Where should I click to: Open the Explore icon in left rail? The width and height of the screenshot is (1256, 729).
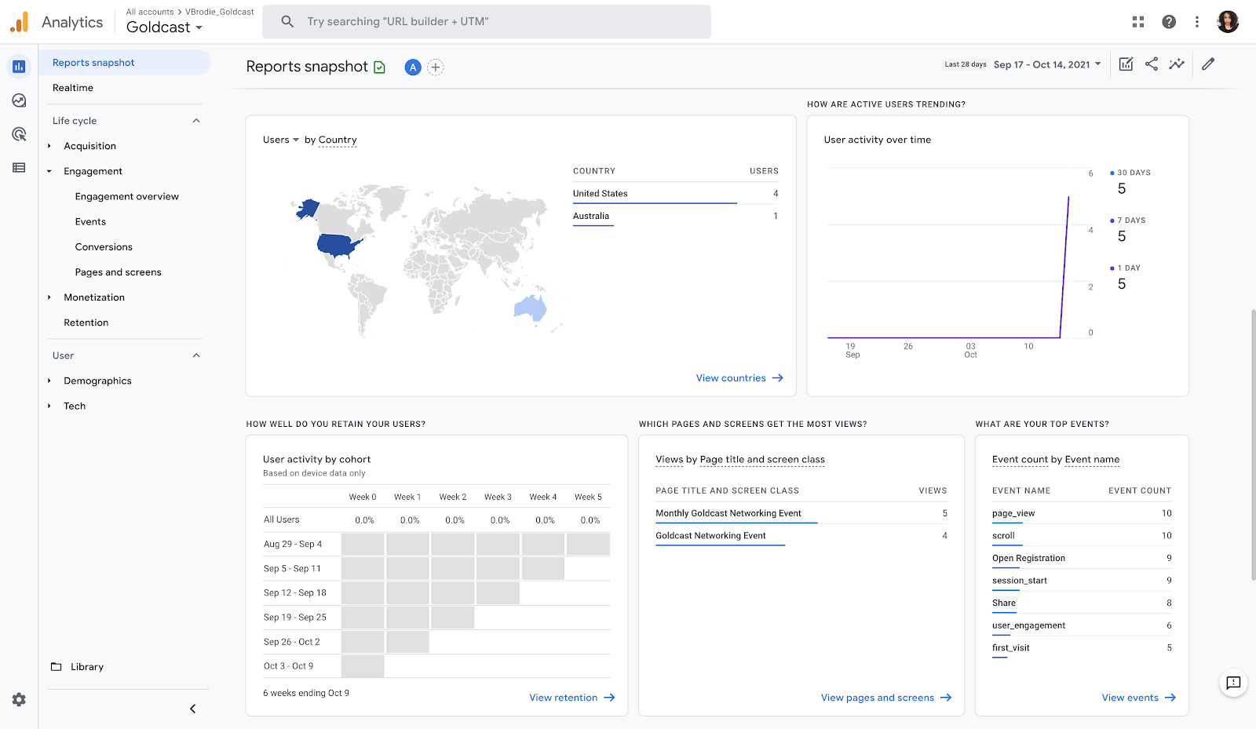pos(19,100)
